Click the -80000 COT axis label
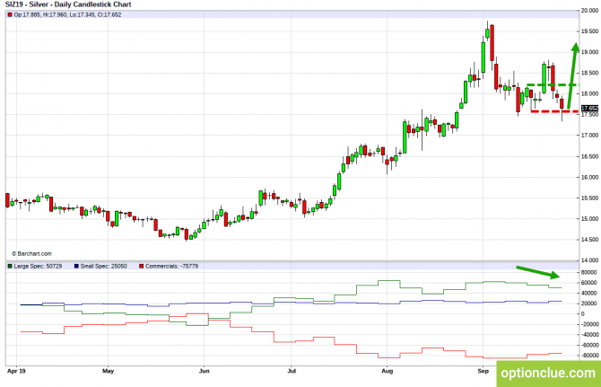Viewport: 601px width, 387px height. 589,356
